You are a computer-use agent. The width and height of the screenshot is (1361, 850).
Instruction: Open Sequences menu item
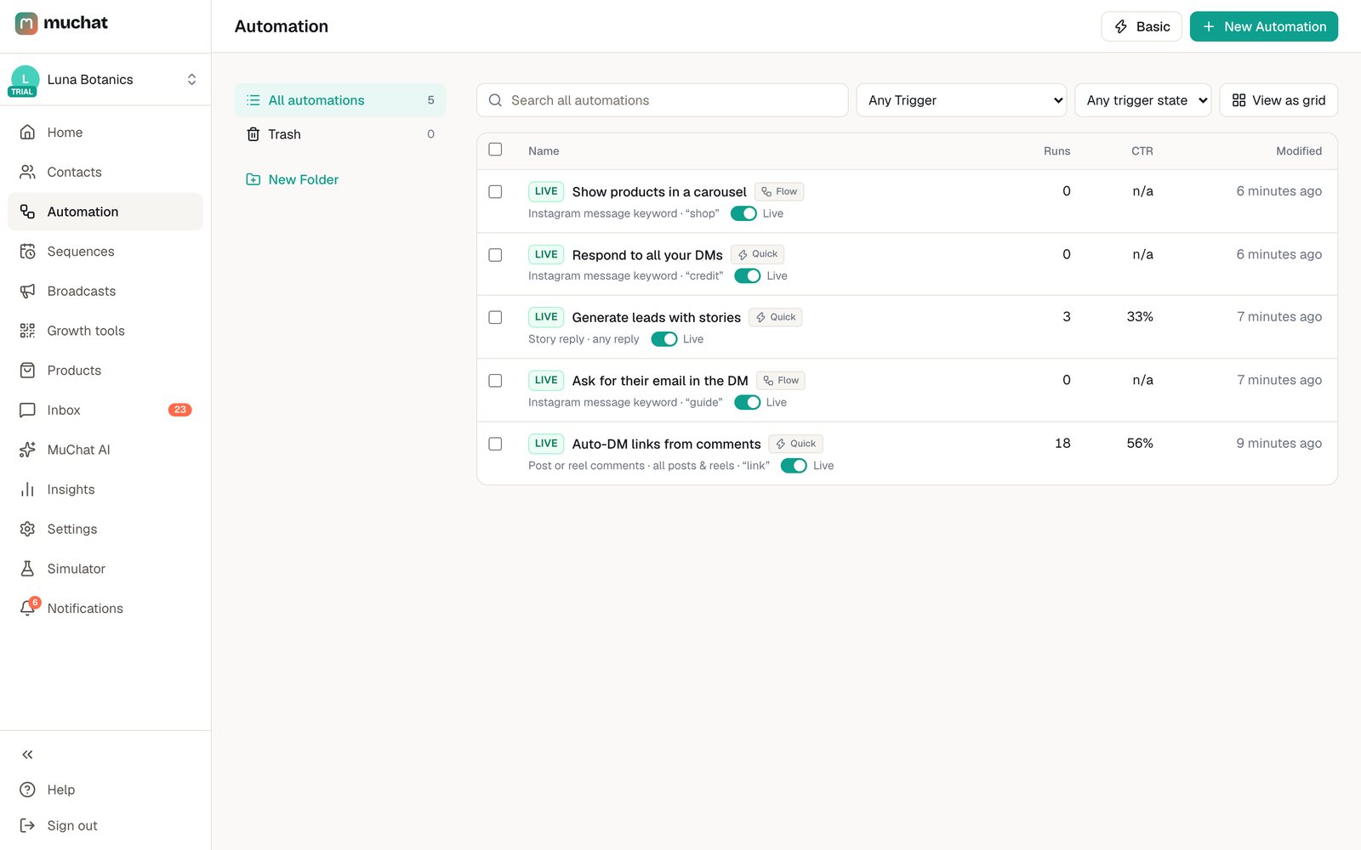(x=105, y=252)
